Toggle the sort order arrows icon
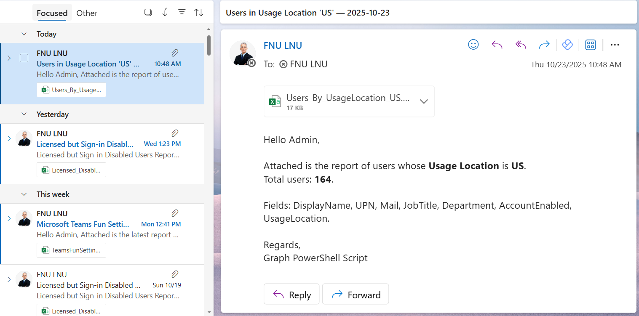Screen dimensions: 639x316 [x=199, y=13]
